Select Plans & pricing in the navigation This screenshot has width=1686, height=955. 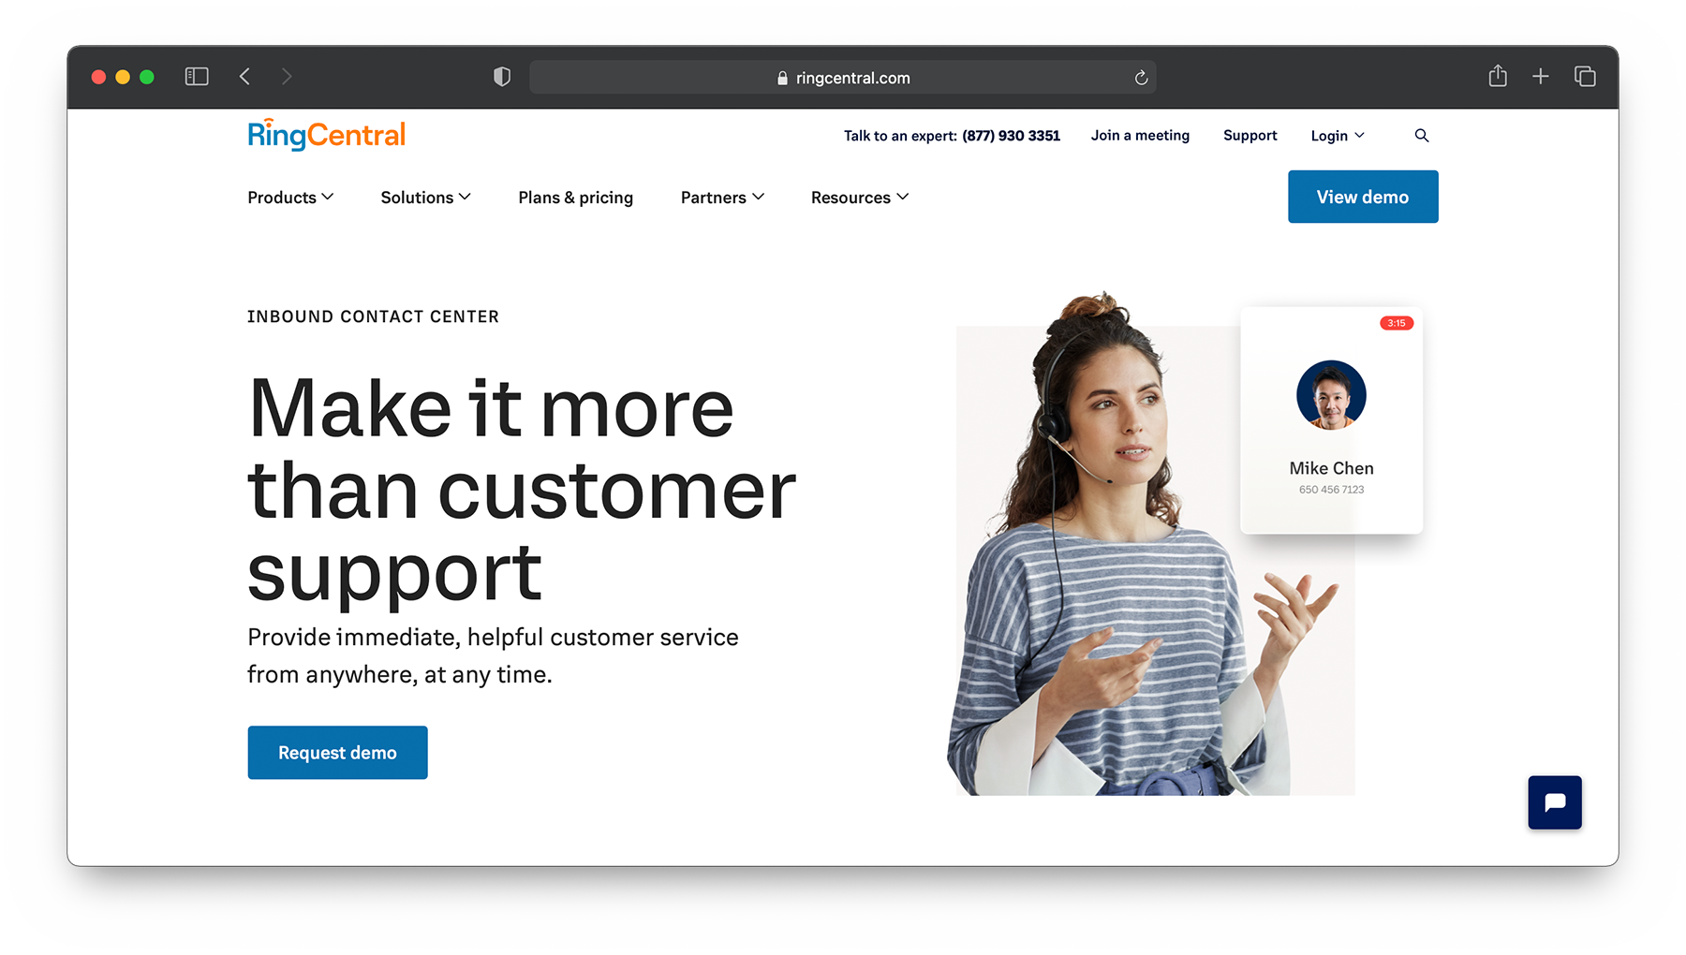[x=575, y=198]
